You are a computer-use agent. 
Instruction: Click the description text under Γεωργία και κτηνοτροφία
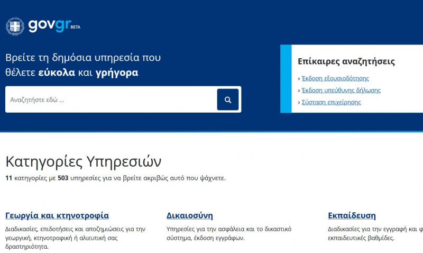pos(75,238)
